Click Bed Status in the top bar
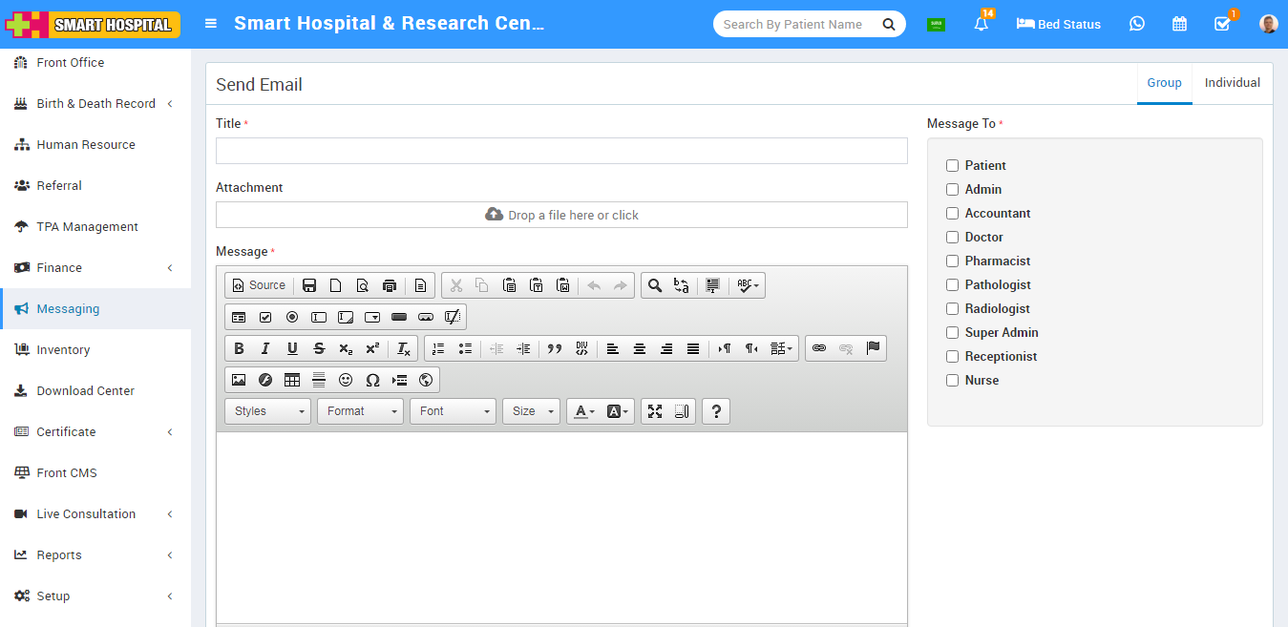1288x627 pixels. pyautogui.click(x=1058, y=24)
